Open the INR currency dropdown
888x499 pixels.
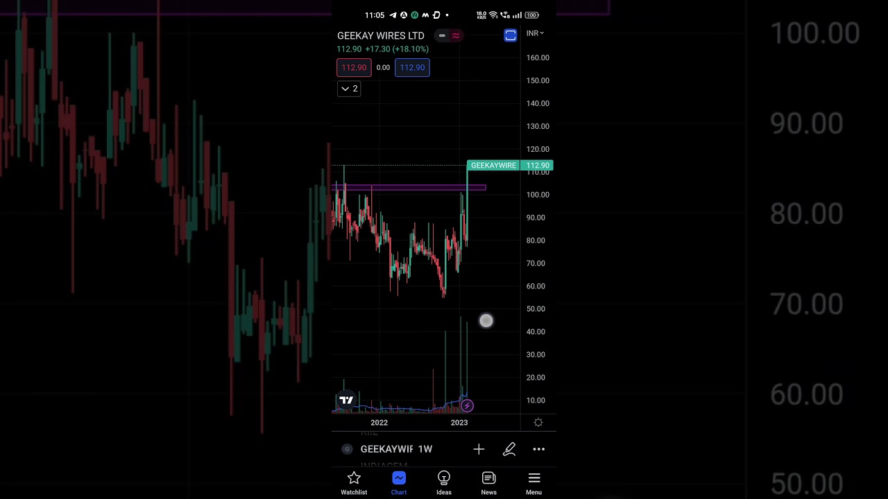coord(535,33)
